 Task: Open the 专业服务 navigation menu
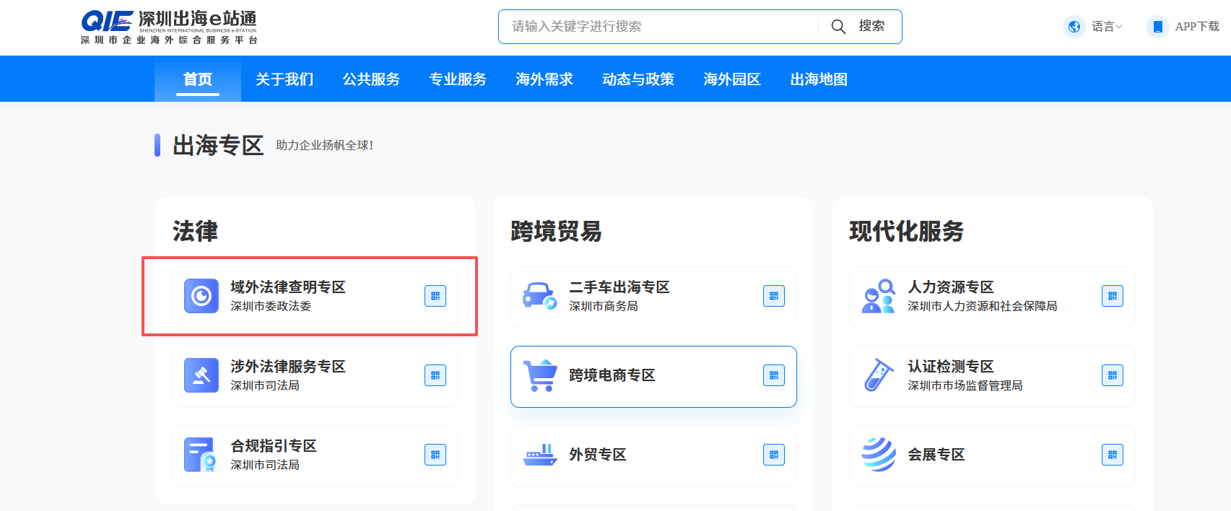tap(458, 79)
